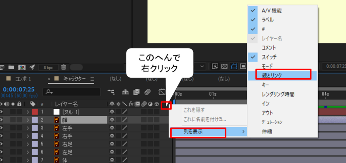Click the rocket-shaped icon beside 8 bpc
Image resolution: width=346 pixels, height=163 pixels.
coord(32,67)
